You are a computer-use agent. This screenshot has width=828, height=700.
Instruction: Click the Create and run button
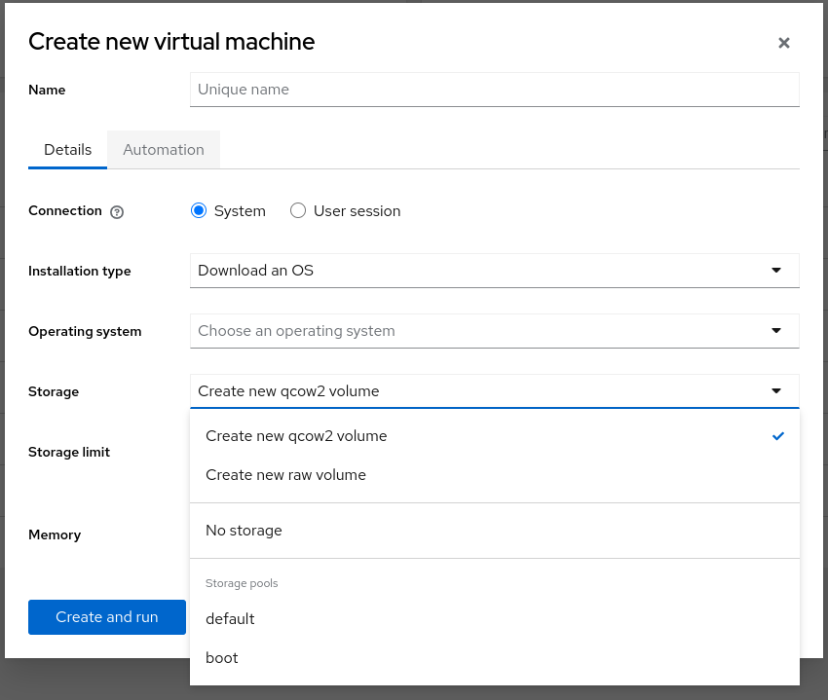[107, 616]
